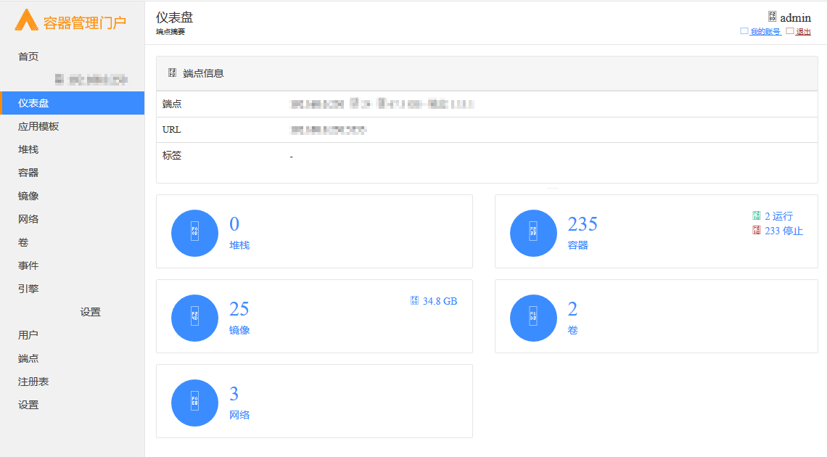Screen dimensions: 827x457
Task: Click the 我的账号 link
Action: (765, 32)
